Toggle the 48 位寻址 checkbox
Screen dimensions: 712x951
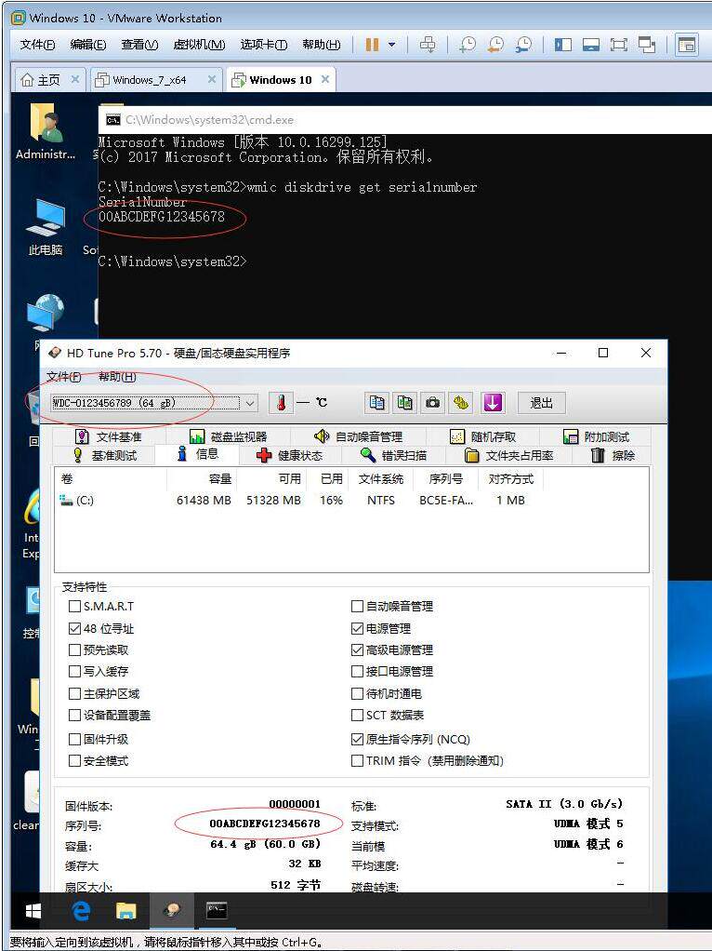74,628
